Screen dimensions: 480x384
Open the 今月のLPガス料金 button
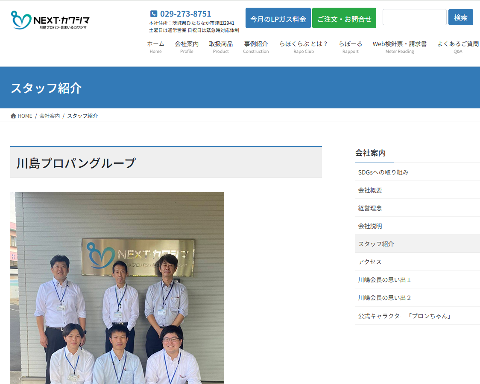(x=278, y=18)
